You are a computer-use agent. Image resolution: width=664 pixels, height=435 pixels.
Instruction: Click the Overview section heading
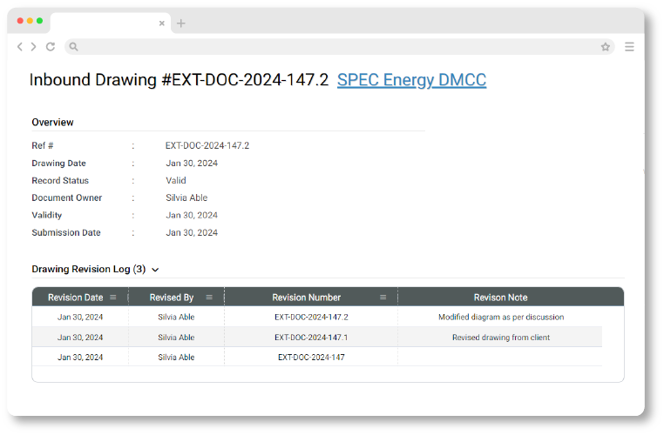tap(53, 123)
